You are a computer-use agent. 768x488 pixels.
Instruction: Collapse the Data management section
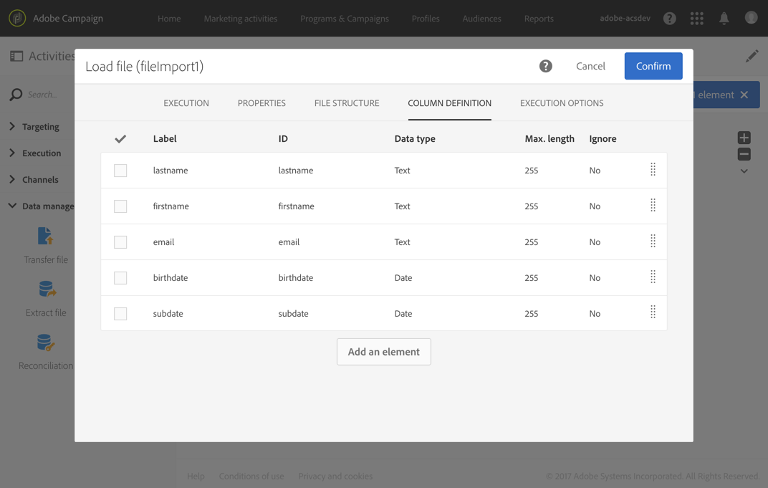pyautogui.click(x=12, y=206)
